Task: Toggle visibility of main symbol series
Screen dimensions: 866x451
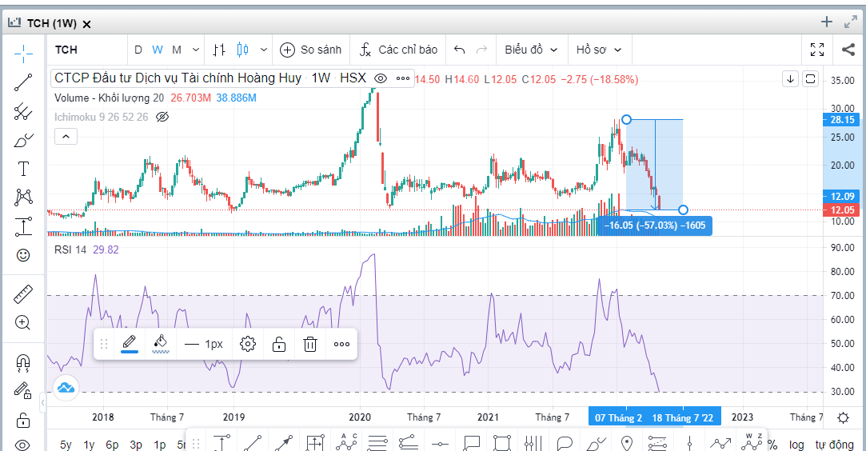Action: tap(381, 78)
